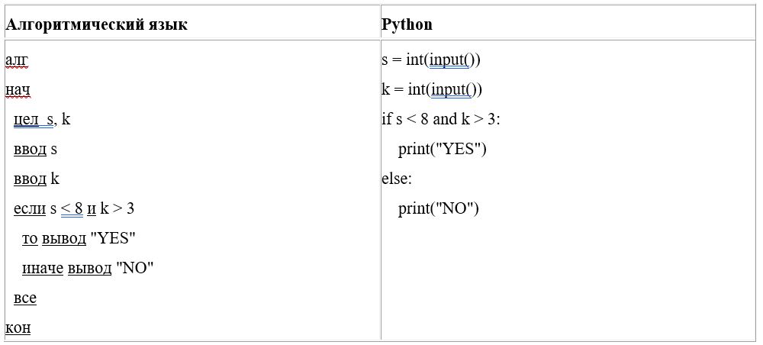Click underlined "input" in the s assignment
The height and width of the screenshot is (345, 763).
(x=448, y=60)
